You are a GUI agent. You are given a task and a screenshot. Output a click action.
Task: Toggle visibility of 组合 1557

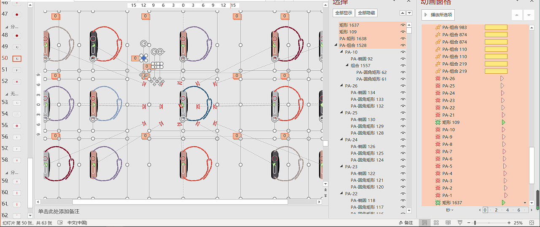coord(403,66)
